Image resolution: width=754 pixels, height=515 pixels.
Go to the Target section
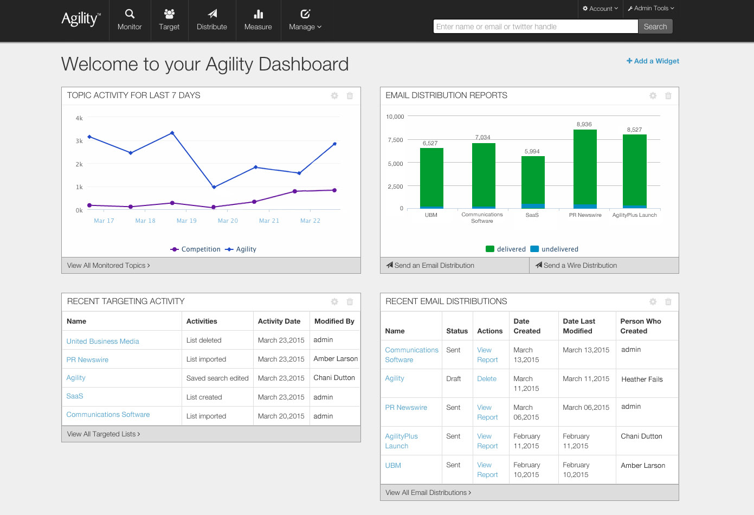pyautogui.click(x=169, y=20)
